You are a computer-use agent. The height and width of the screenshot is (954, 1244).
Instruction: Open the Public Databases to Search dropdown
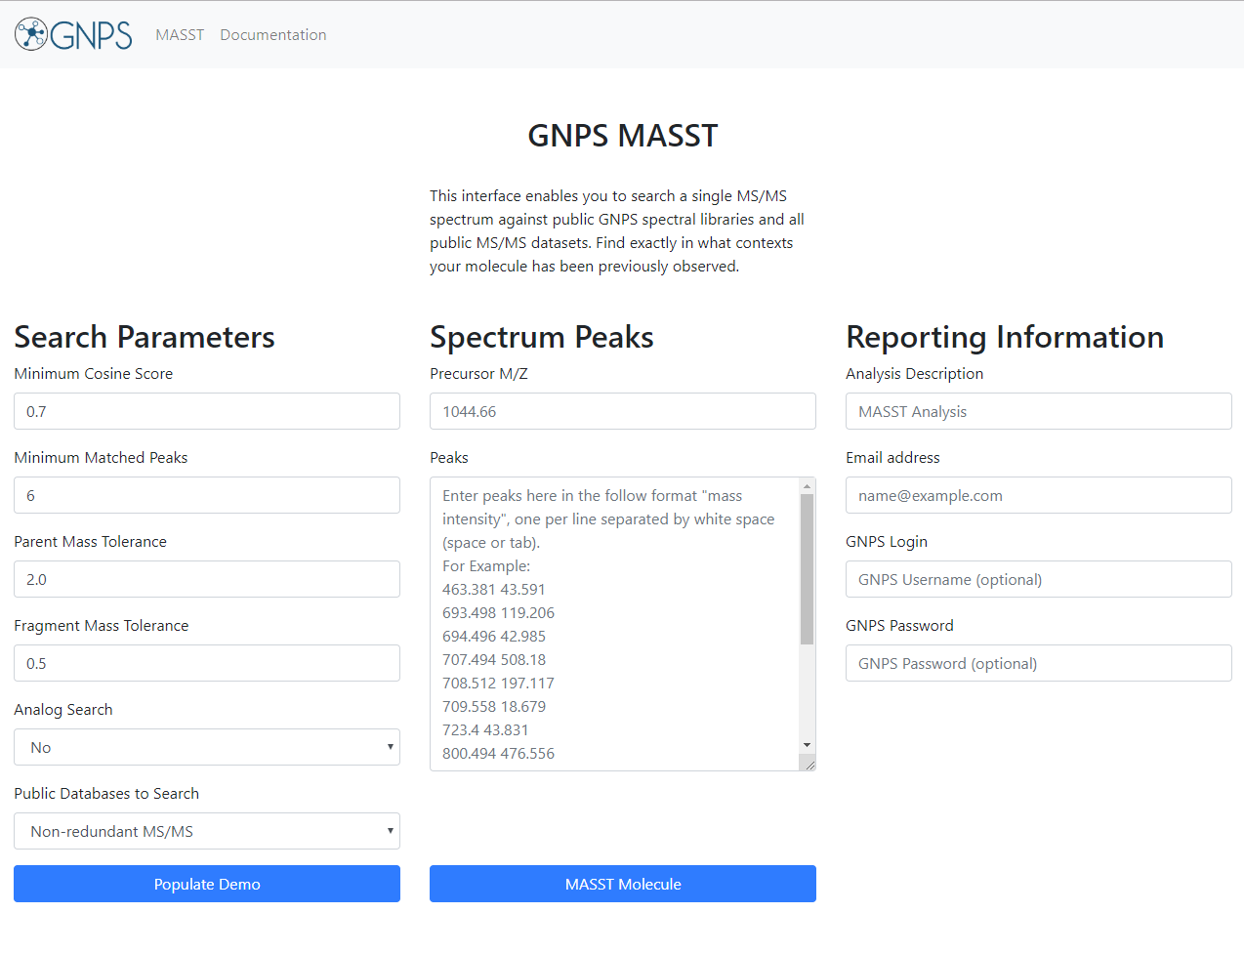point(207,831)
